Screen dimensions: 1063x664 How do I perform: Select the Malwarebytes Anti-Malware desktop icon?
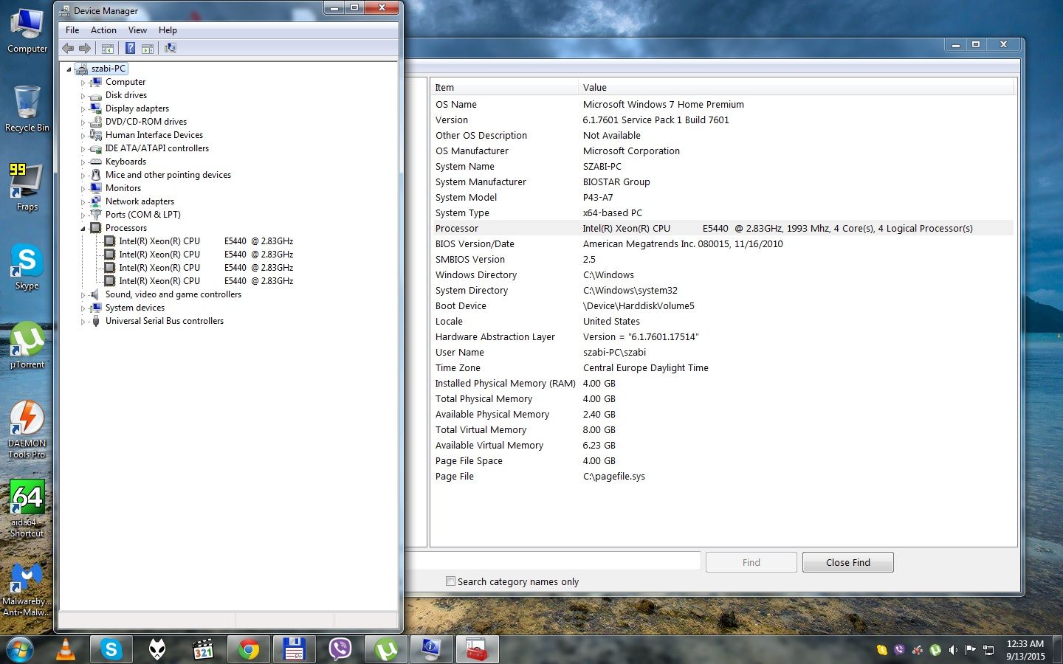click(x=27, y=588)
